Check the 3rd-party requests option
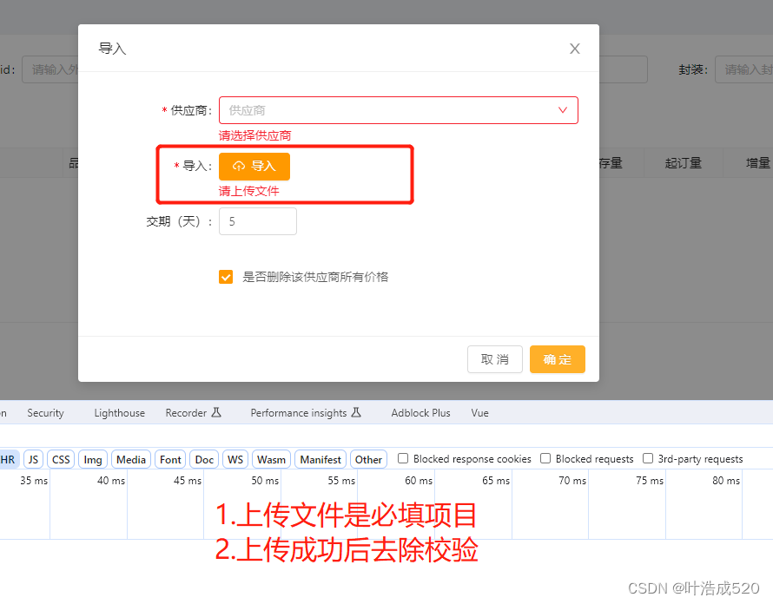Viewport: 773px width, 604px height. tap(648, 458)
